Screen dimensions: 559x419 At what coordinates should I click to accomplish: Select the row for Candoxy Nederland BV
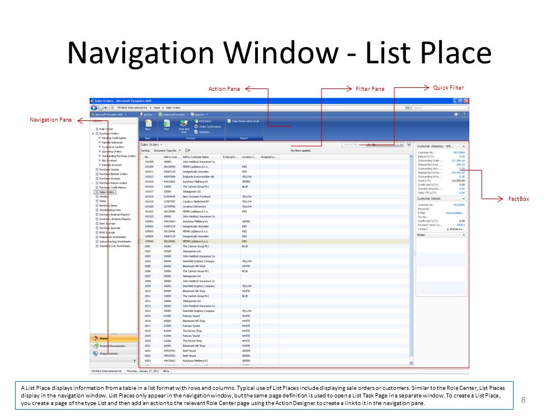[275, 202]
